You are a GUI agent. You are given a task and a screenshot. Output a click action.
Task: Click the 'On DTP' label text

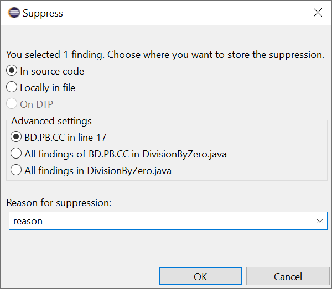pos(37,104)
